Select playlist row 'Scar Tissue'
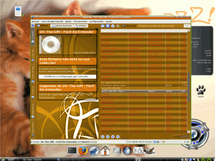 coord(144,37)
